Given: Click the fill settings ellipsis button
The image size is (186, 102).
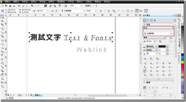Looking at the screenshot, I should click(170, 47).
